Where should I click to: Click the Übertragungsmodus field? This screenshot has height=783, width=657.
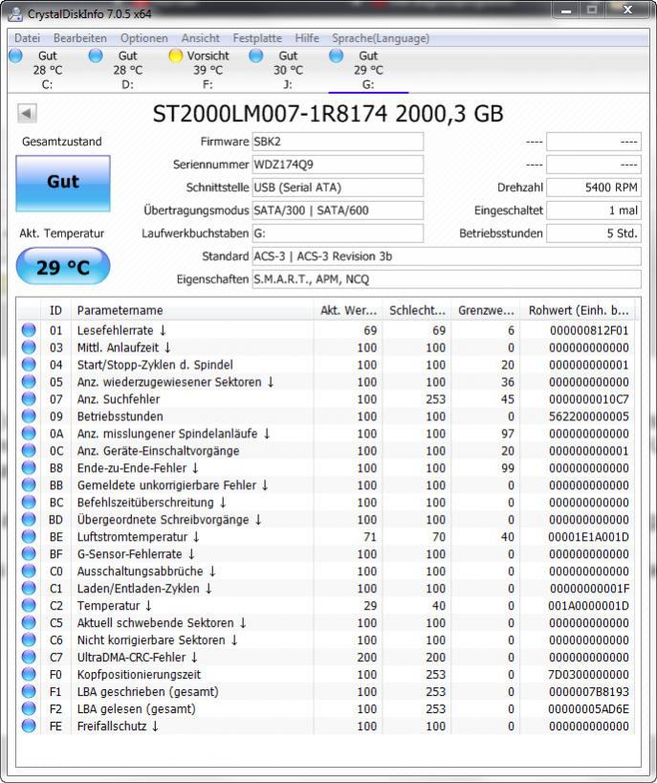338,211
